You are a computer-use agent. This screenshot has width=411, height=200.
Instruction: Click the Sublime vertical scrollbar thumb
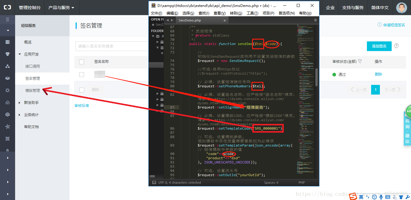coord(317,77)
